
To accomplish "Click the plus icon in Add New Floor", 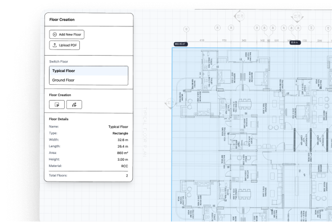I will 55,34.
